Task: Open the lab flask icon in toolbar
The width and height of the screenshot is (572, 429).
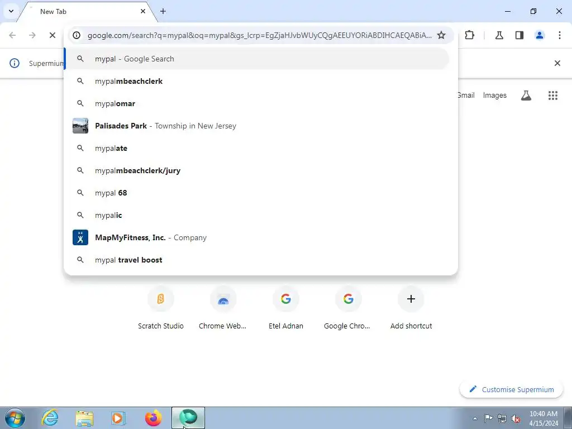Action: coord(499,35)
